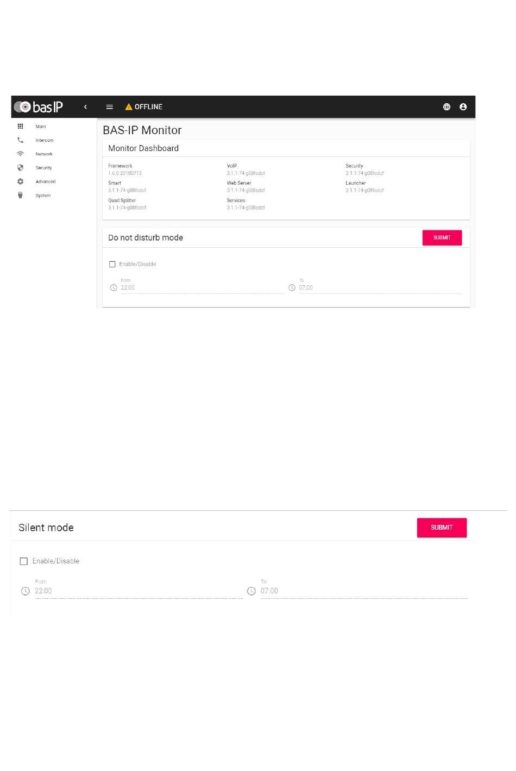The height and width of the screenshot is (771, 516).
Task: Open Do not disturb From time picker
Action: point(201,288)
